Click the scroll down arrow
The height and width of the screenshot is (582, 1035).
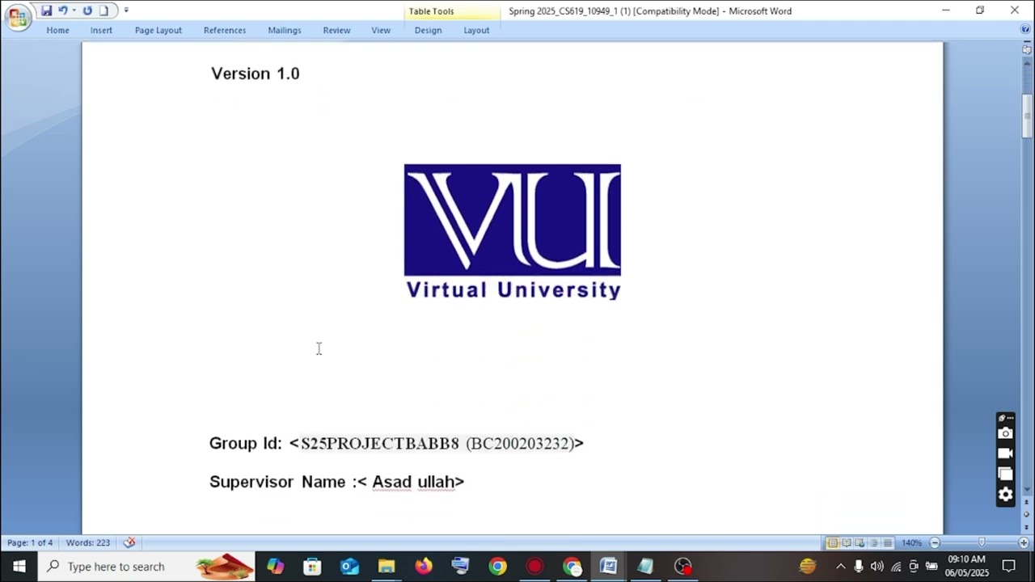pos(1027,488)
